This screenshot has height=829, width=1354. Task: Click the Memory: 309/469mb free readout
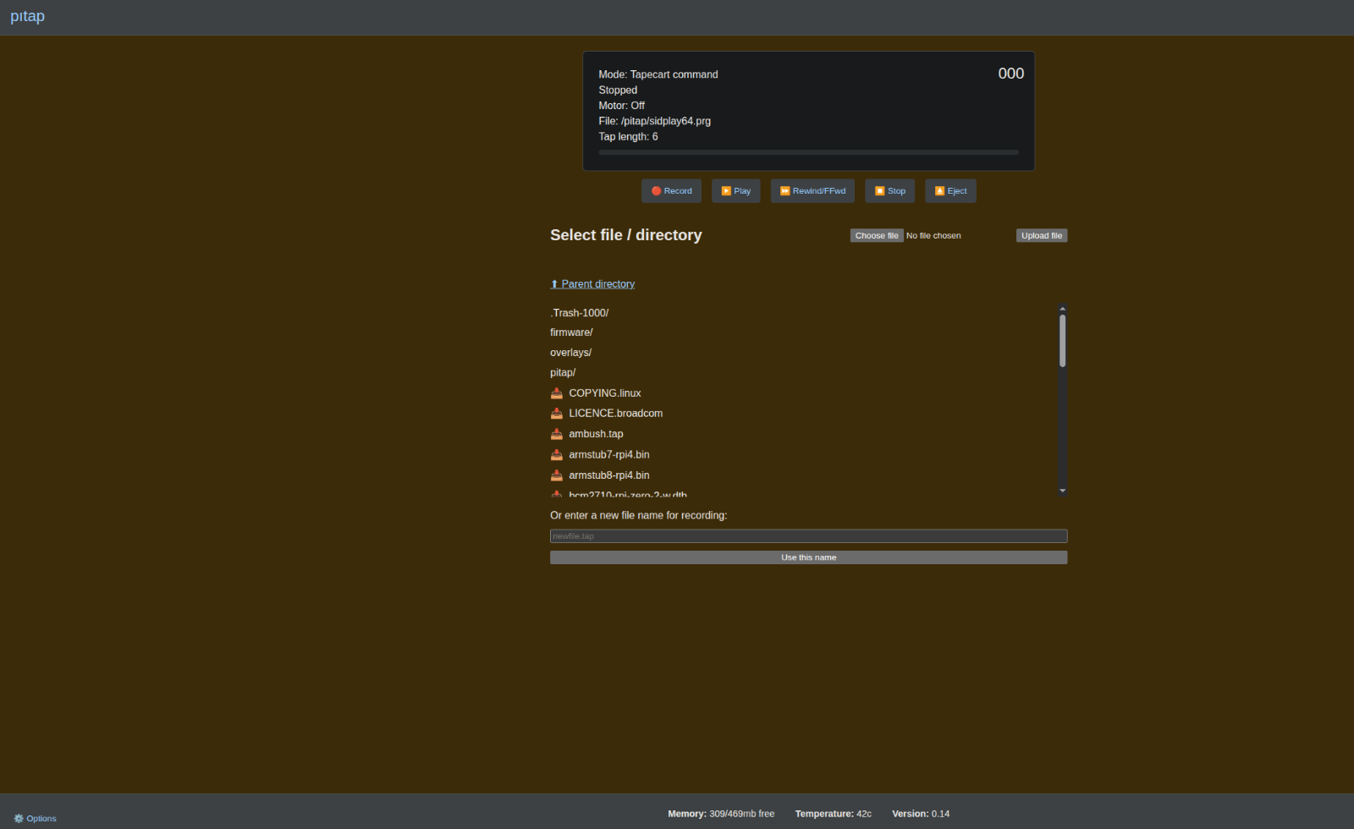pos(721,814)
